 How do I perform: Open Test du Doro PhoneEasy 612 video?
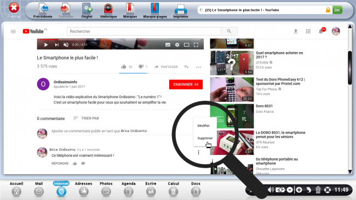point(280,81)
